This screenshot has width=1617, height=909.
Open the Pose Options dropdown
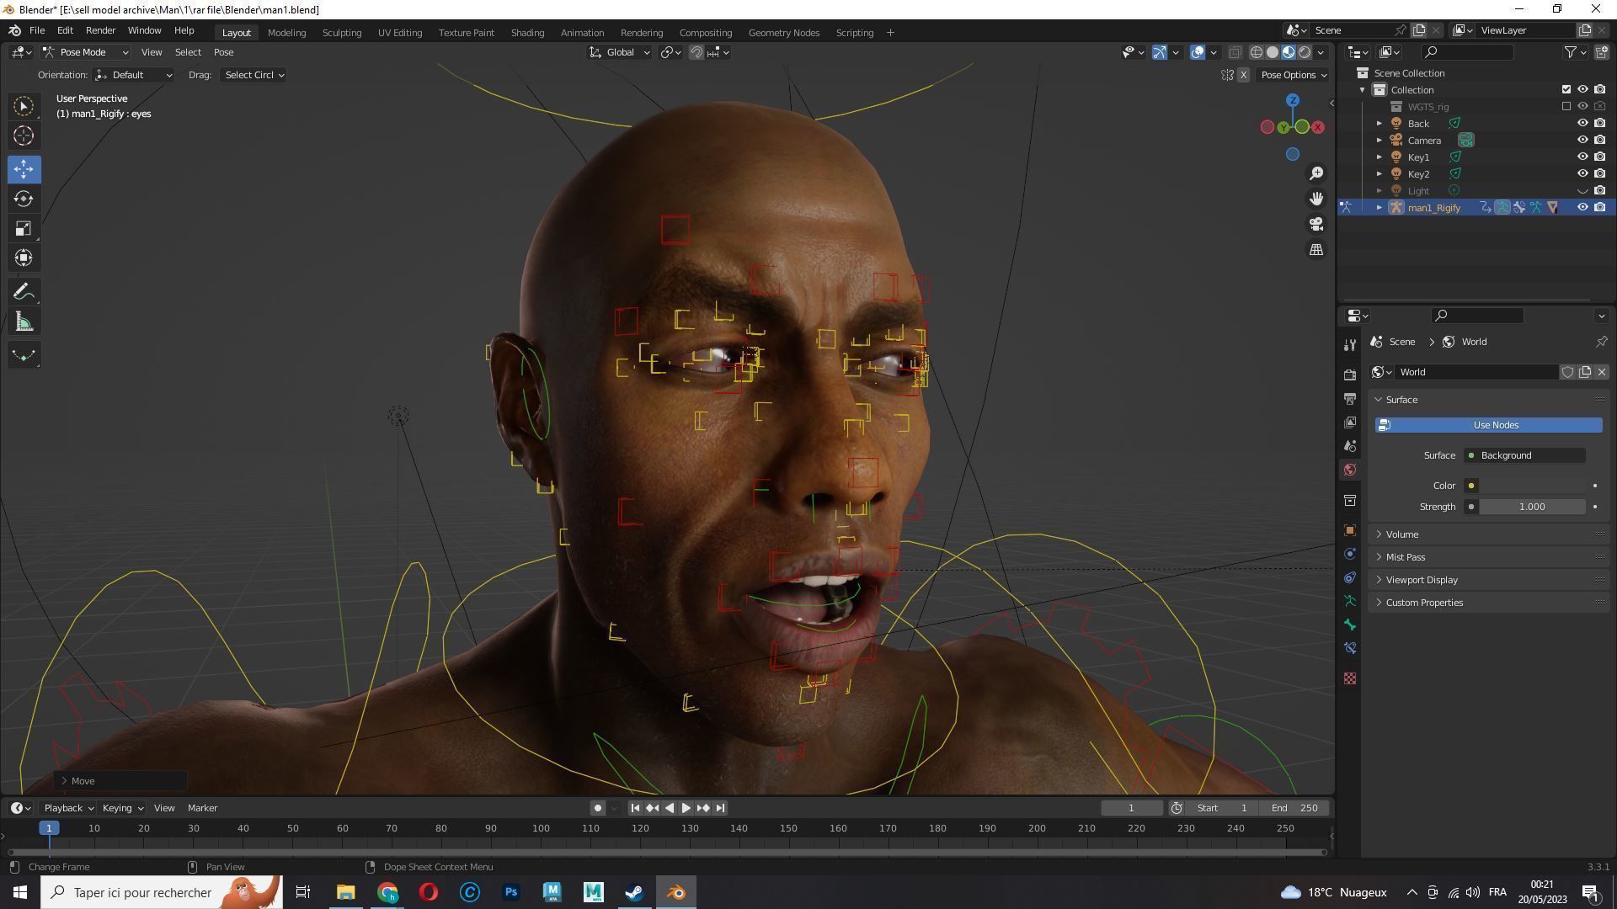[x=1293, y=75]
